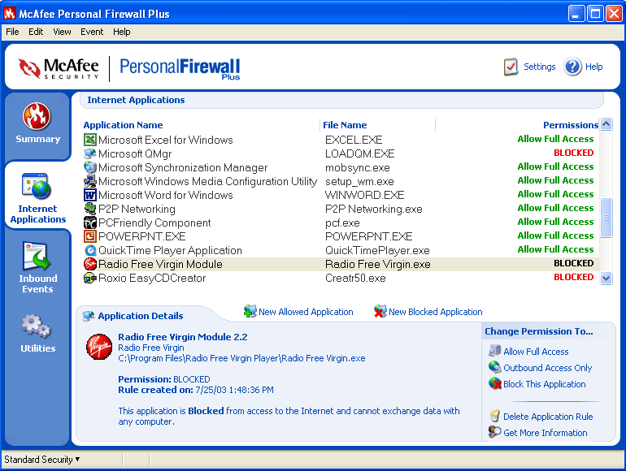Click the Inbound Events sidebar label
This screenshot has height=471, width=626.
point(37,283)
